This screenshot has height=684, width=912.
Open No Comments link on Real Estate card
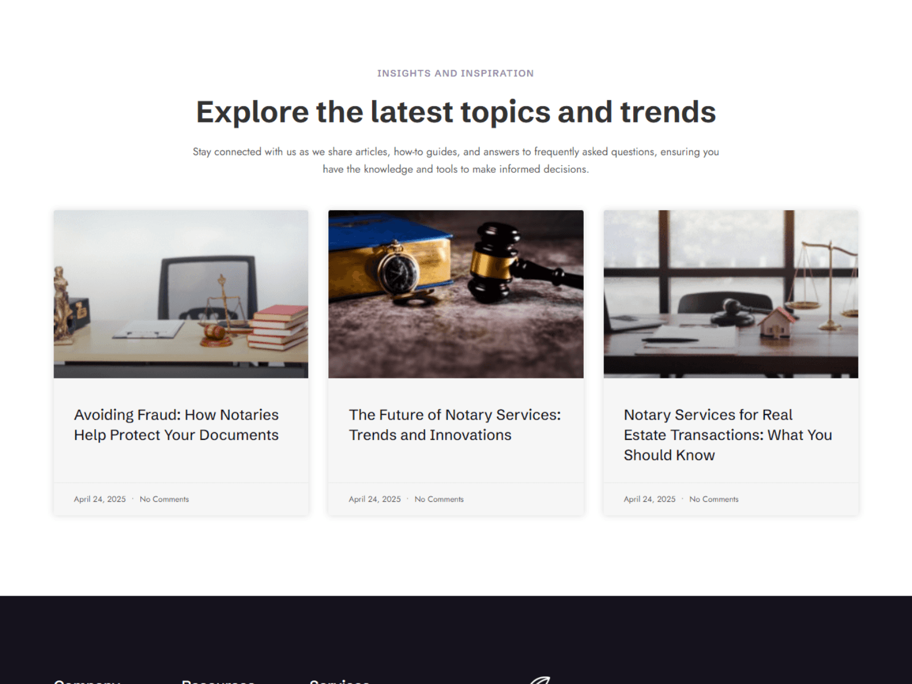pyautogui.click(x=714, y=499)
